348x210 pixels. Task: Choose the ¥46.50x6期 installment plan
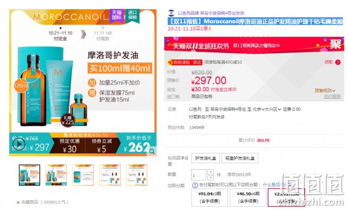tap(248, 197)
